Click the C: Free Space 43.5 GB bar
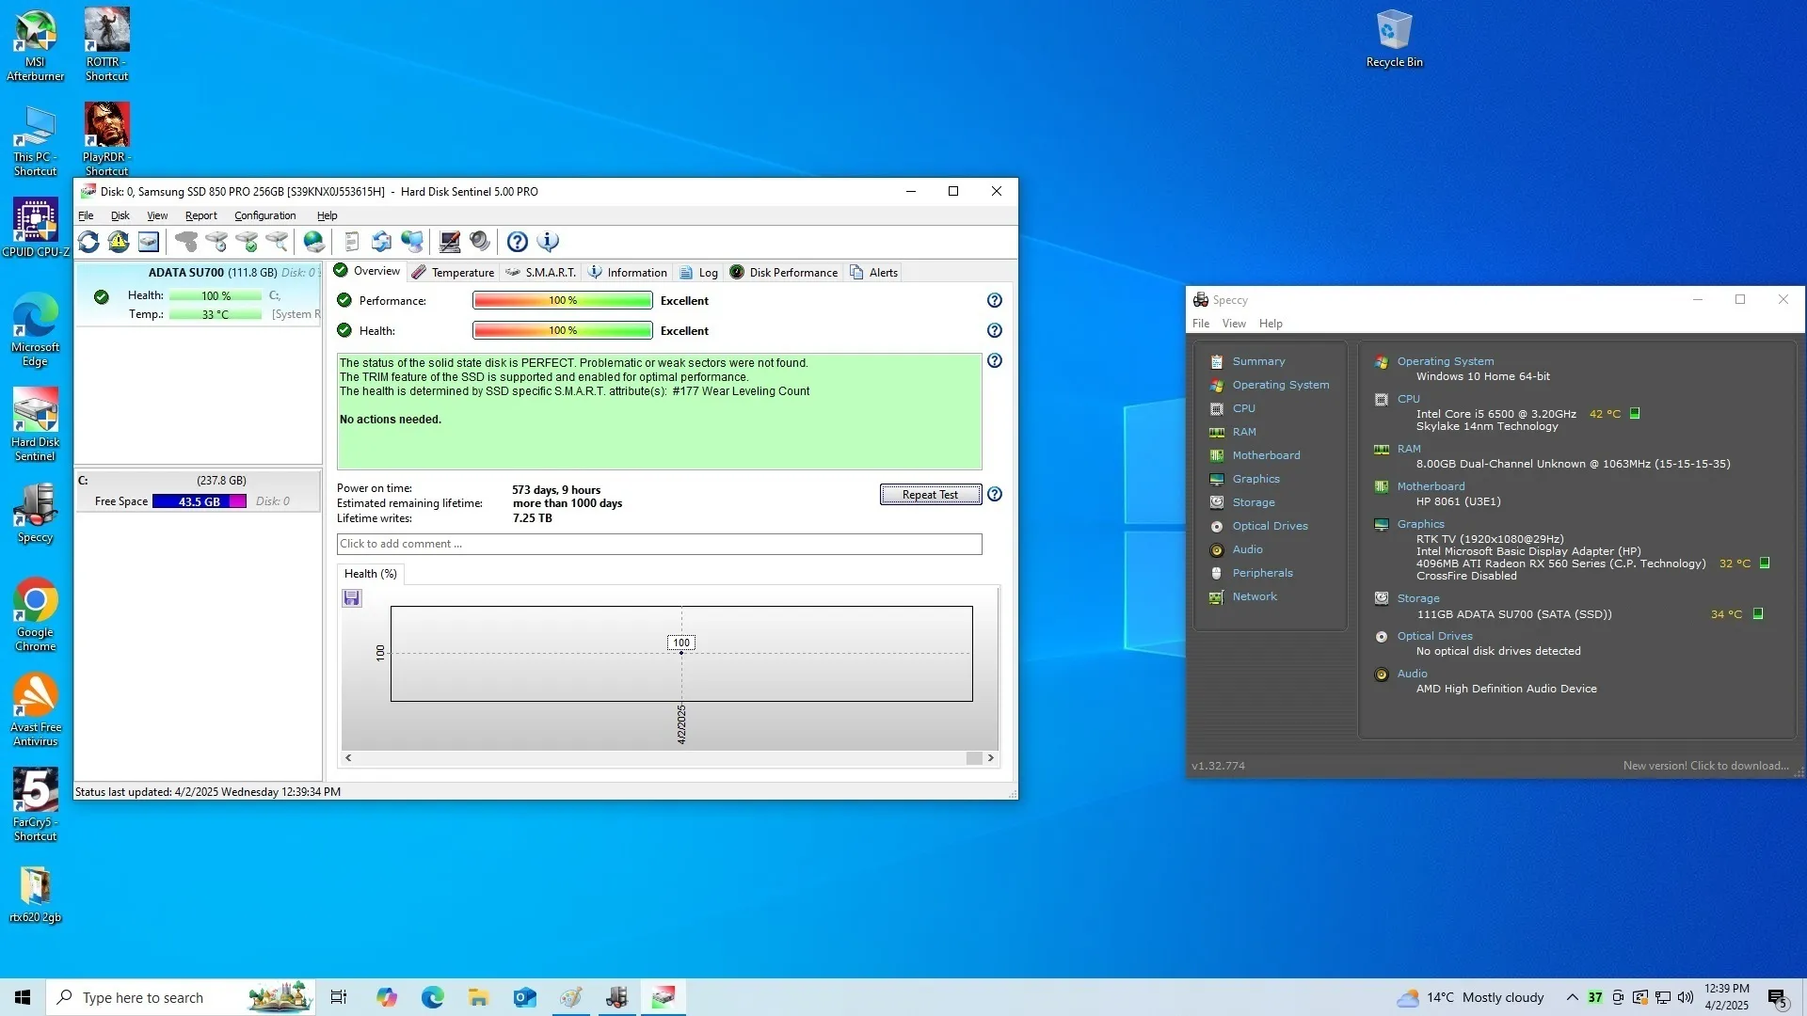The width and height of the screenshot is (1807, 1016). coord(200,501)
